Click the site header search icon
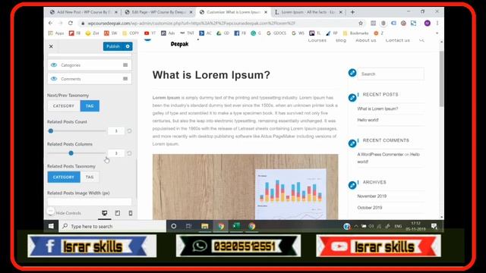 click(421, 40)
